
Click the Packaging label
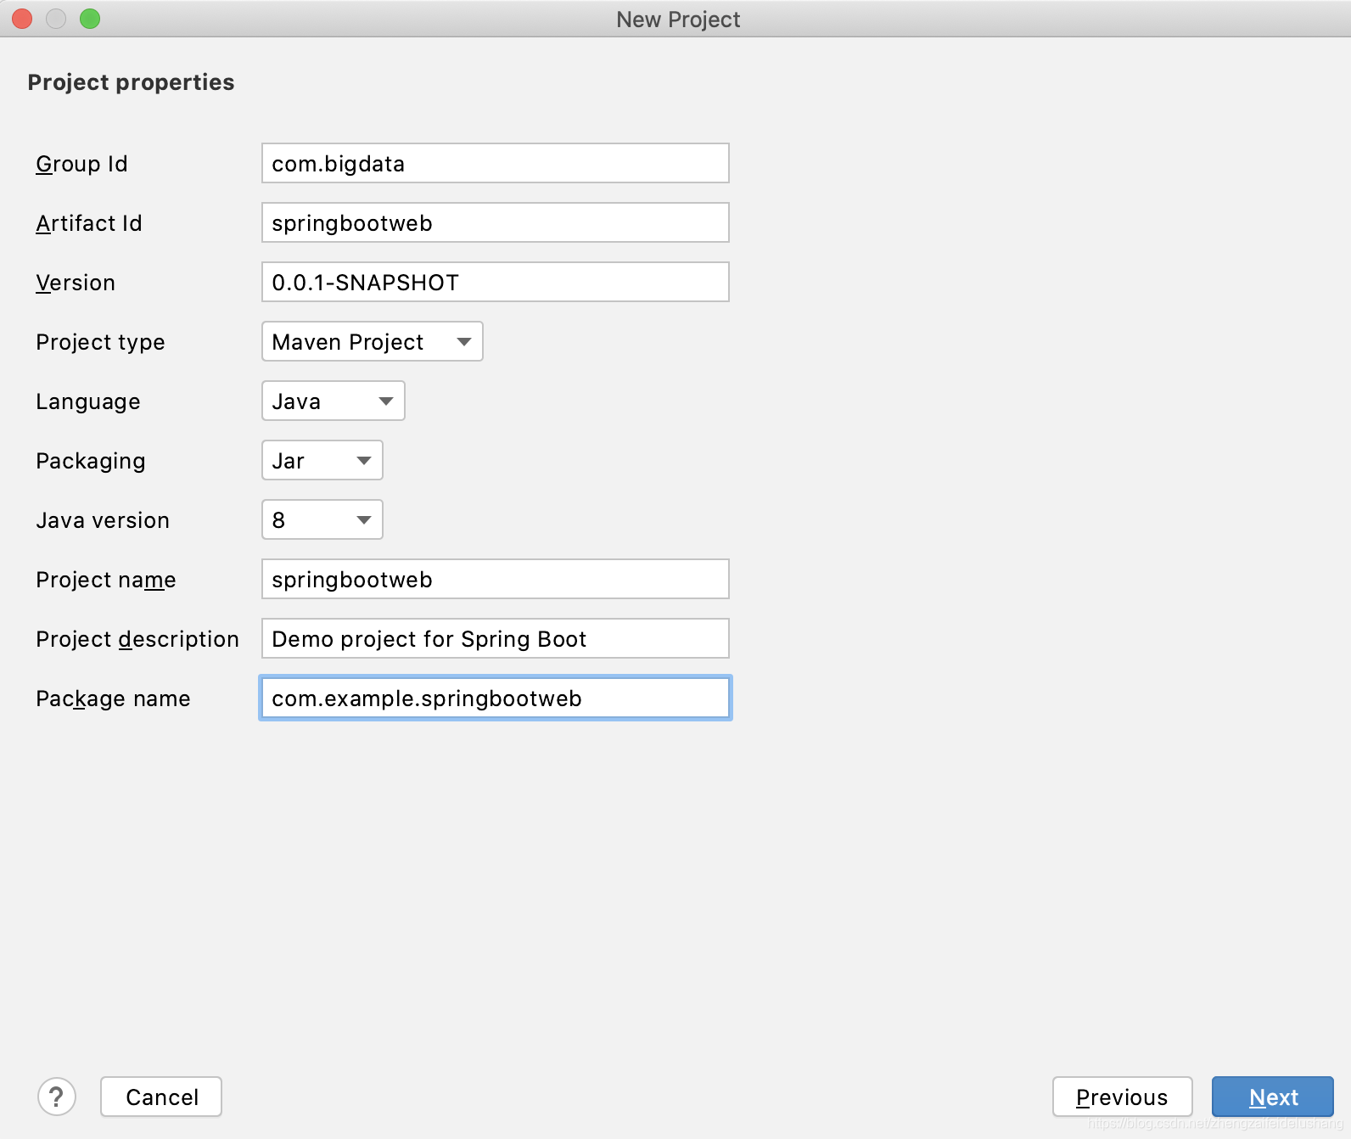[x=91, y=461]
